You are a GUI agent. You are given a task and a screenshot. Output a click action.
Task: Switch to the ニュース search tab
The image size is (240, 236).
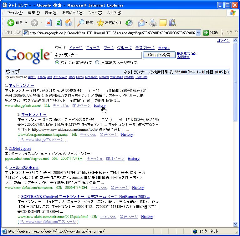(x=93, y=48)
